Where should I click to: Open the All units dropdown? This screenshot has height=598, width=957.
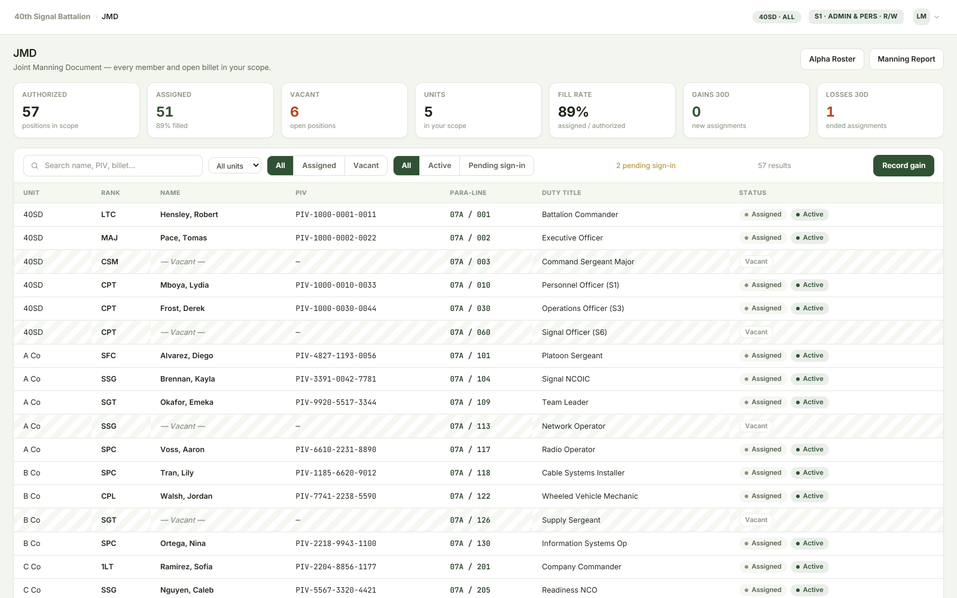[234, 166]
